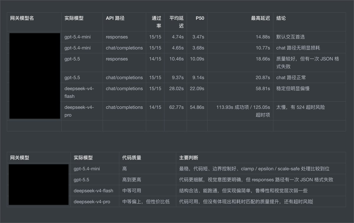Click the 22.09s P50 value
Screen dimensions: 354x223
[197, 88]
